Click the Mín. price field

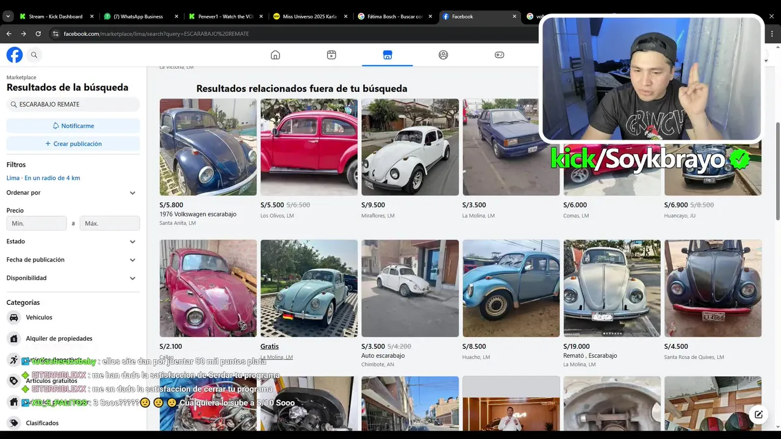coord(37,223)
